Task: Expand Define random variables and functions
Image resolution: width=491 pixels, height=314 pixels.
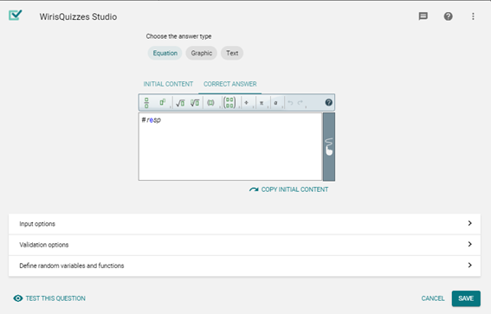Action: pos(244,266)
